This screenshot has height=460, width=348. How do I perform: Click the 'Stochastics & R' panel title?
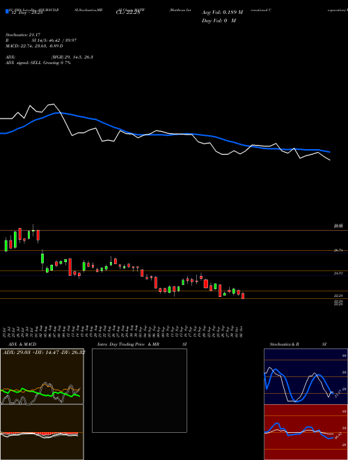[284, 344]
